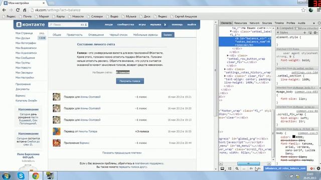
Task: Click the browser forward arrow
Action: tap(11, 10)
